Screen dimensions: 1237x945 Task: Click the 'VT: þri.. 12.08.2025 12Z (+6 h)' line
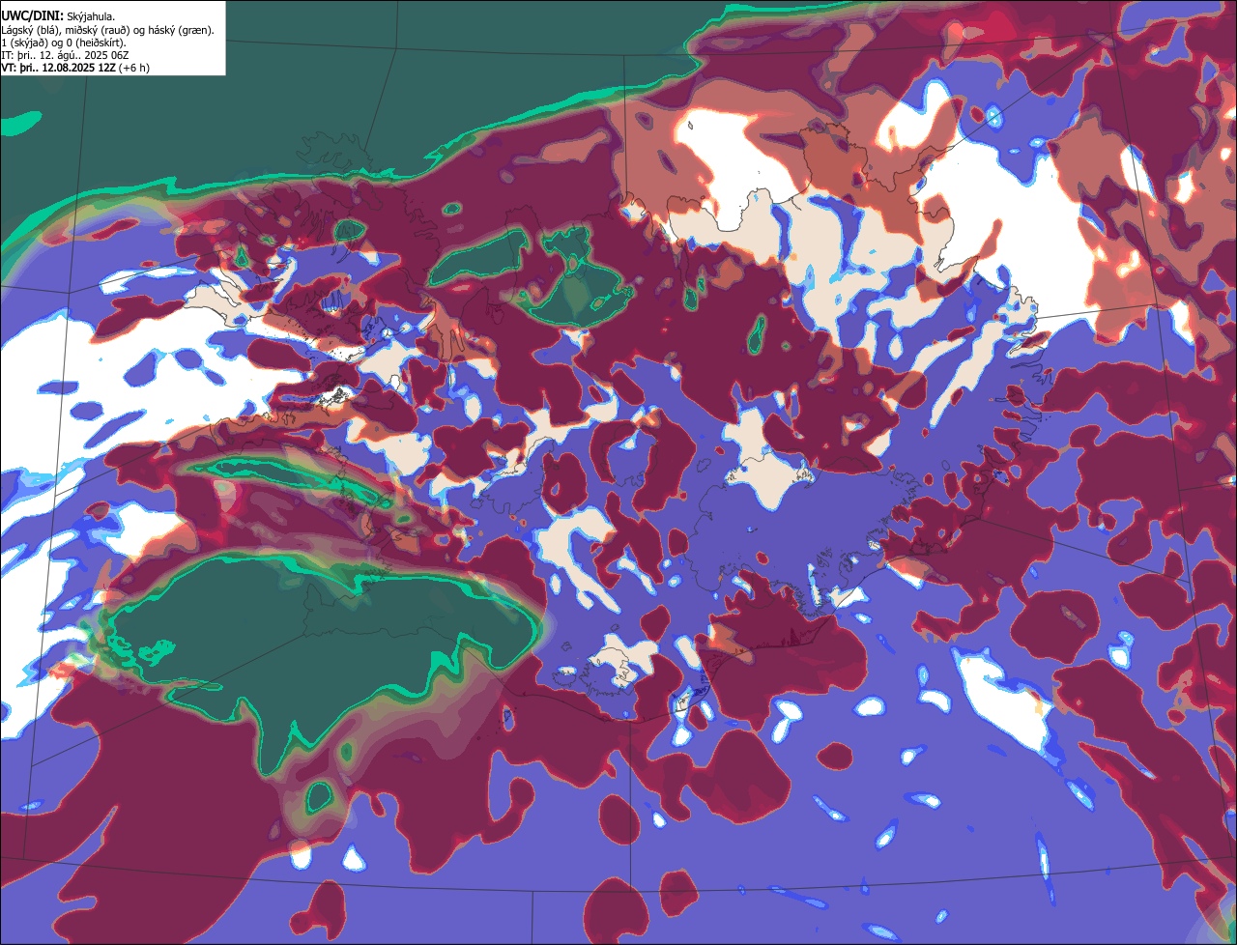(x=76, y=68)
